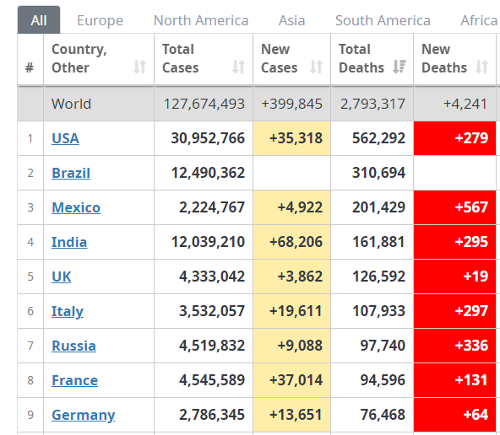Select UK new deaths +19 cell
The image size is (500, 435).
(x=454, y=277)
